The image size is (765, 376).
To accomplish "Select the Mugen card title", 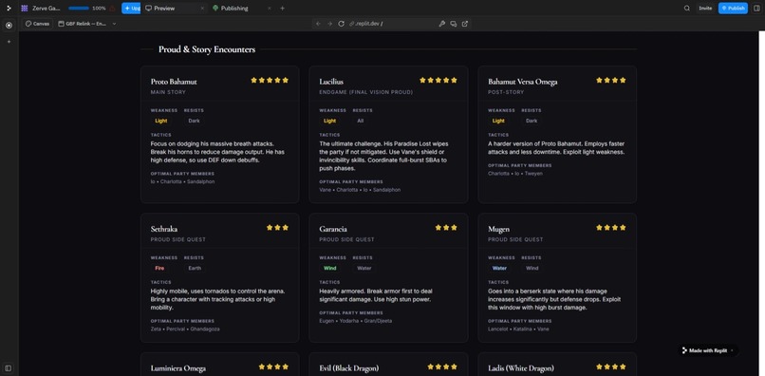I will point(498,229).
